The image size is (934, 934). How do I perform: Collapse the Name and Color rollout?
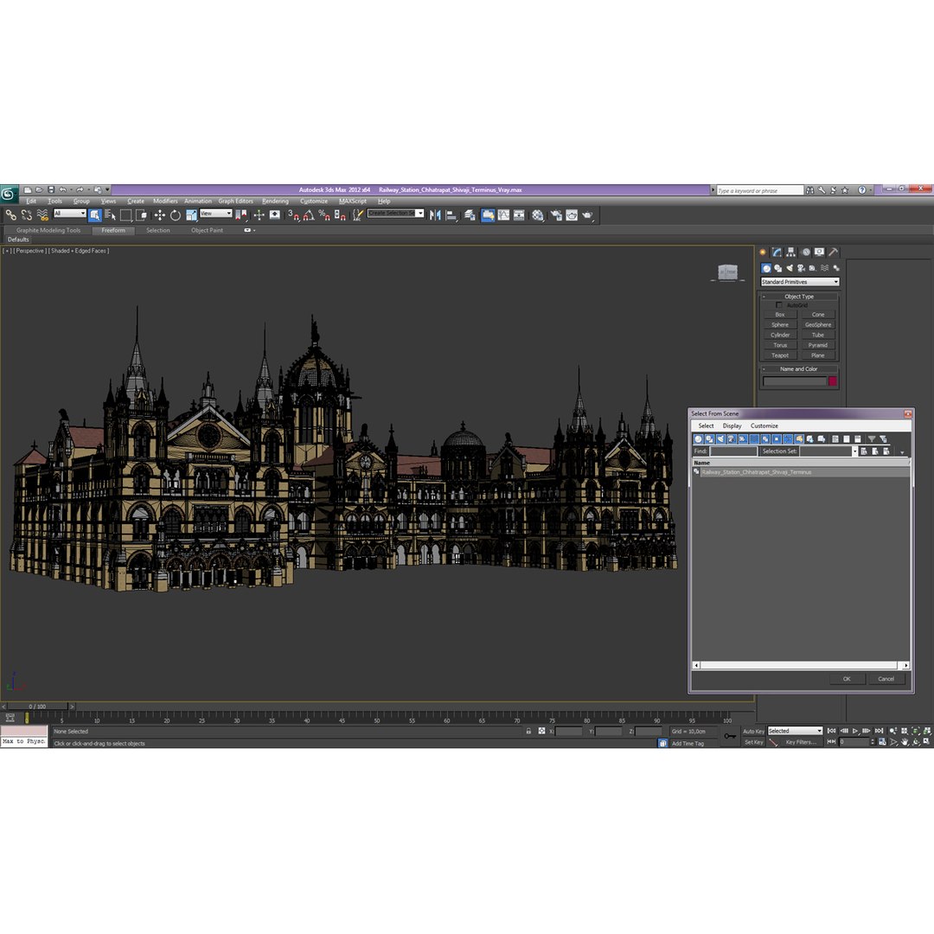[x=799, y=368]
